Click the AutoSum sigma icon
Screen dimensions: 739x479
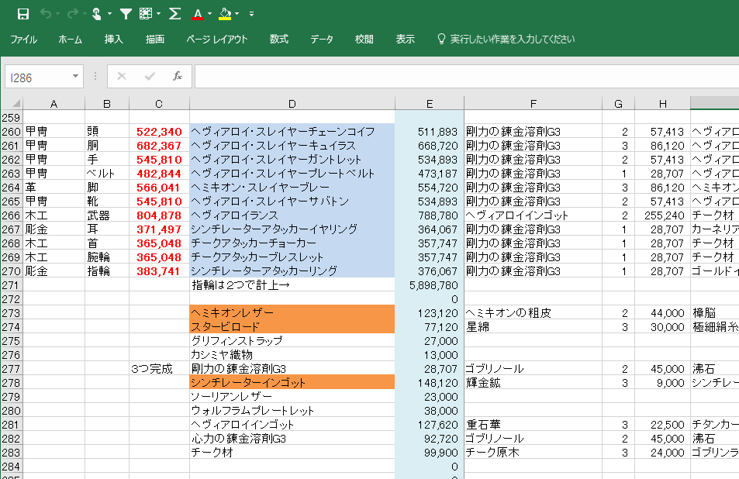(x=175, y=14)
